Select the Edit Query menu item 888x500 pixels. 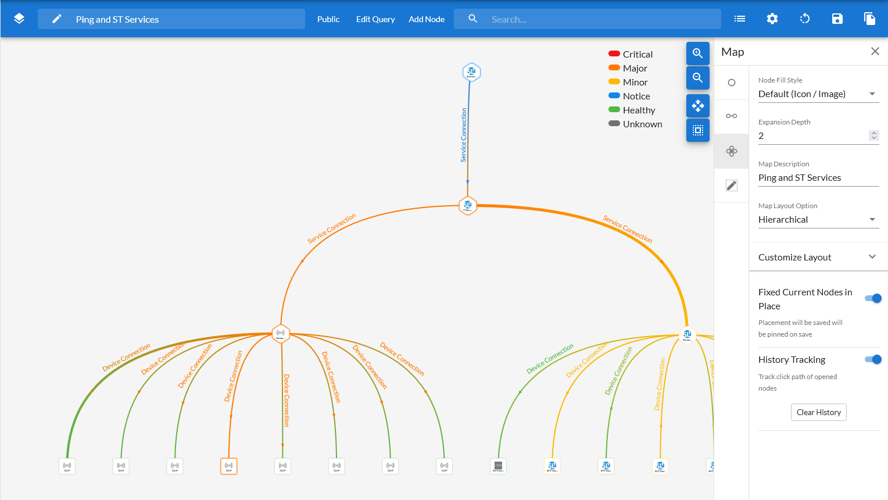pos(375,19)
